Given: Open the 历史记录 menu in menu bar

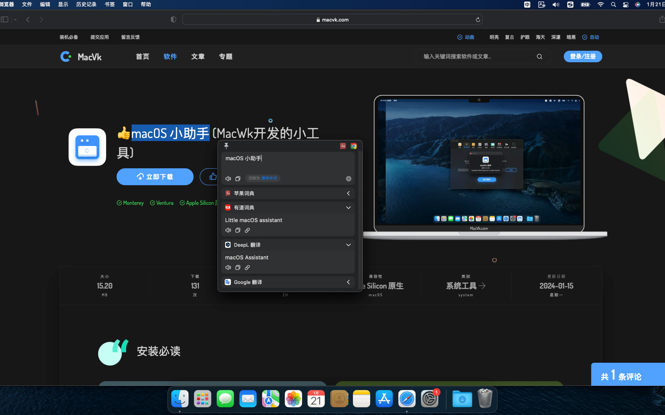Looking at the screenshot, I should coord(86,5).
